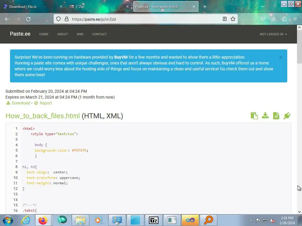The height and width of the screenshot is (226, 302).
Task: Open the media player taskbar icon
Action: 98,220
